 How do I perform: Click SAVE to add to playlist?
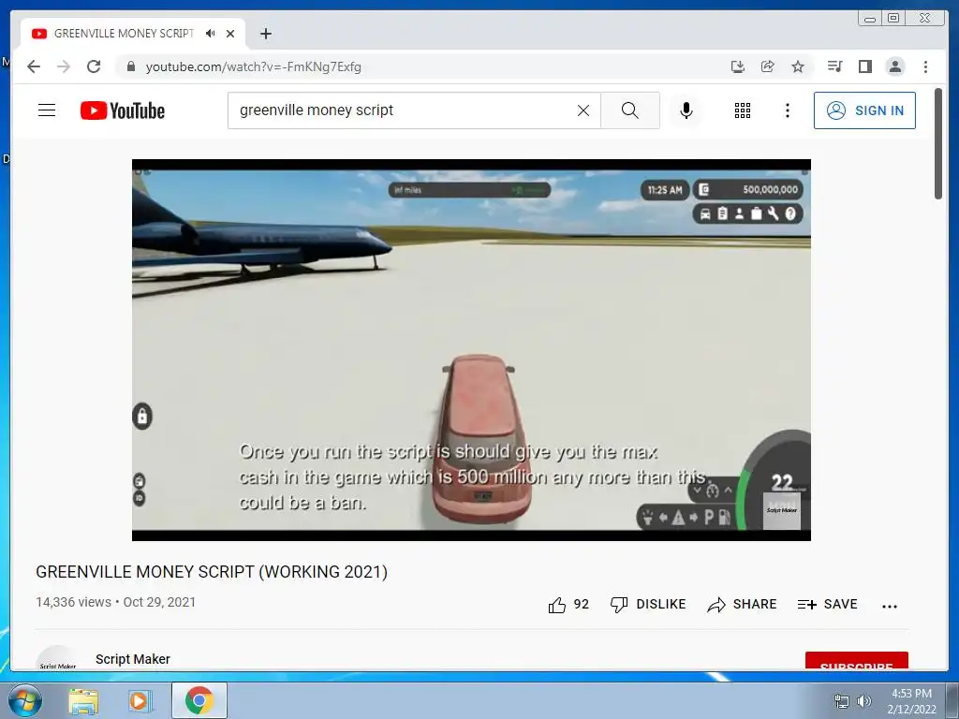[828, 605]
